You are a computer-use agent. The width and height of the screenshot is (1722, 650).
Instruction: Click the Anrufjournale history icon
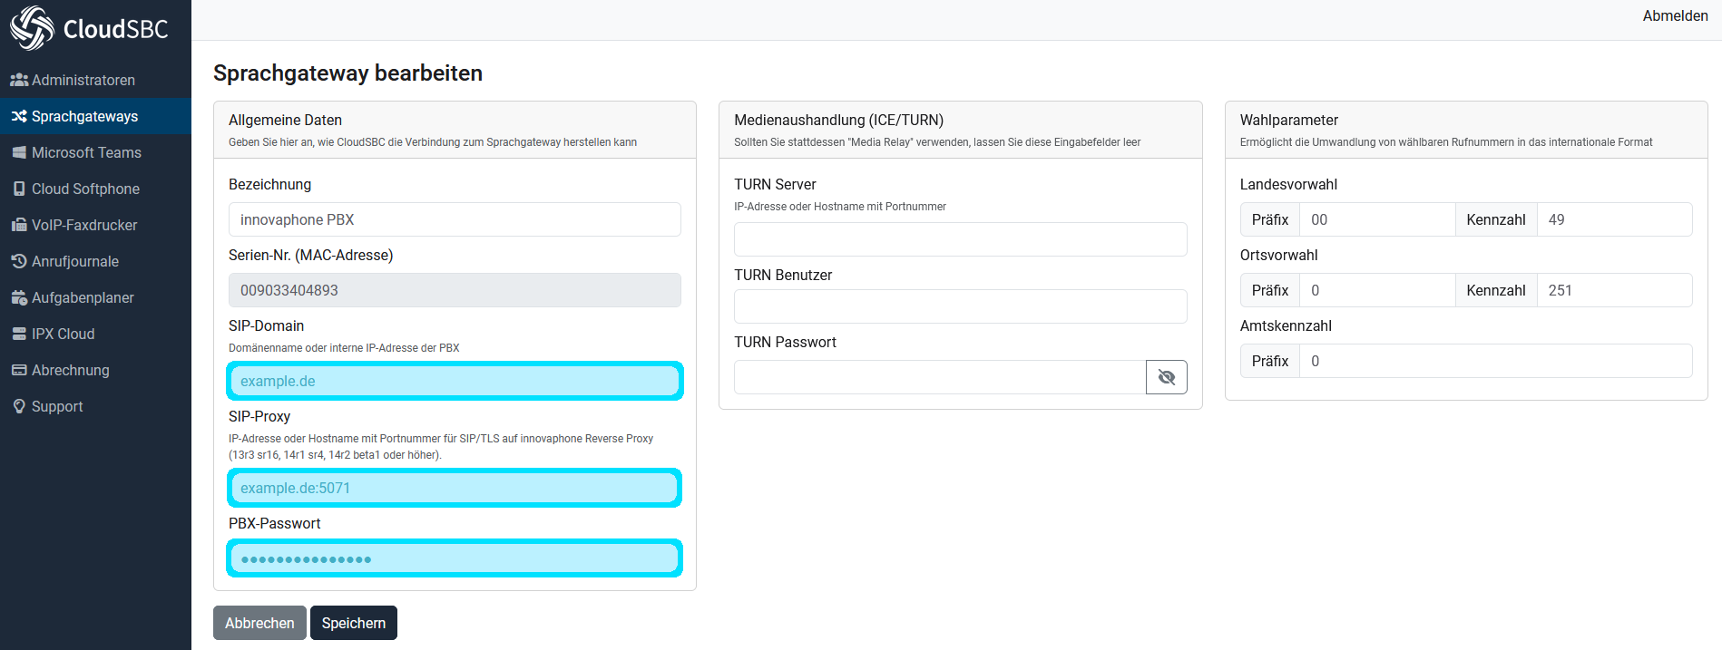19,261
